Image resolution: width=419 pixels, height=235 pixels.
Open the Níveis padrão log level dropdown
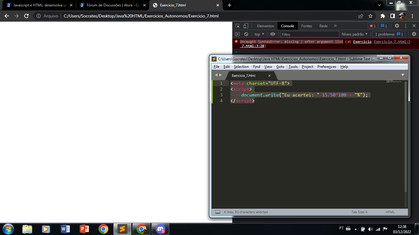click(355, 34)
